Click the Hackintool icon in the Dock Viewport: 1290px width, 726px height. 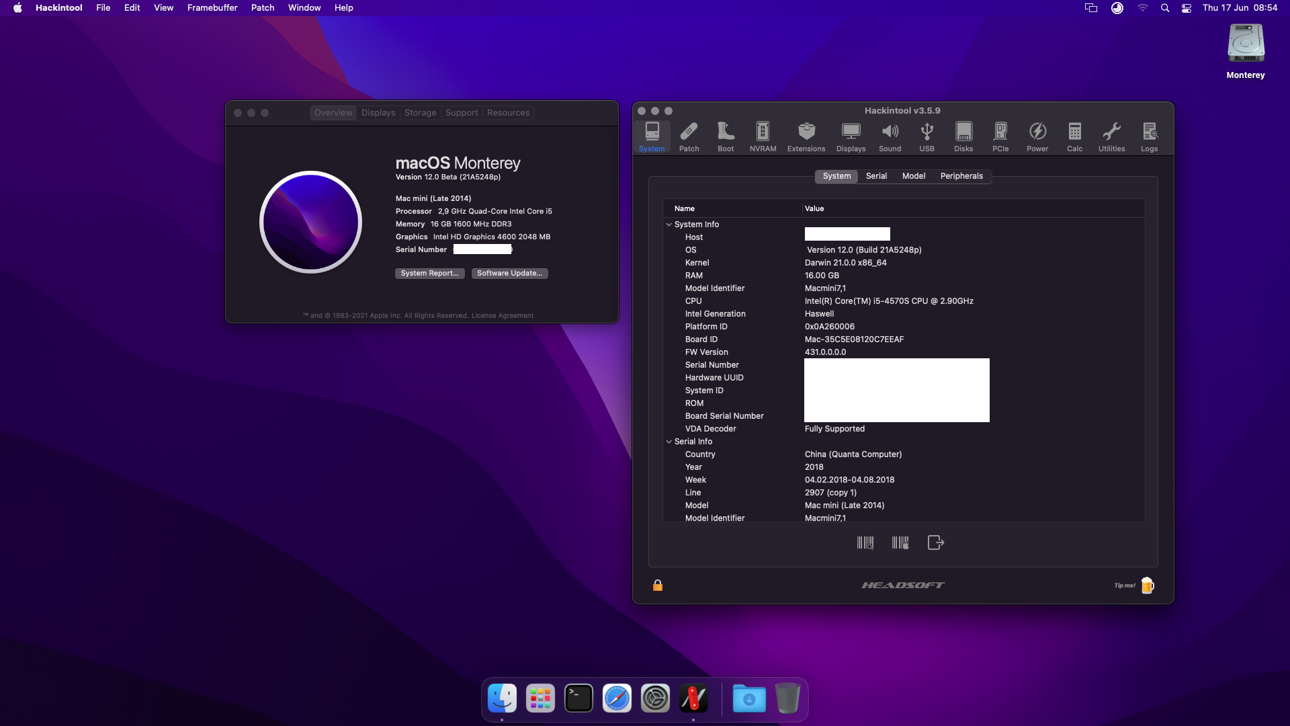pos(693,698)
